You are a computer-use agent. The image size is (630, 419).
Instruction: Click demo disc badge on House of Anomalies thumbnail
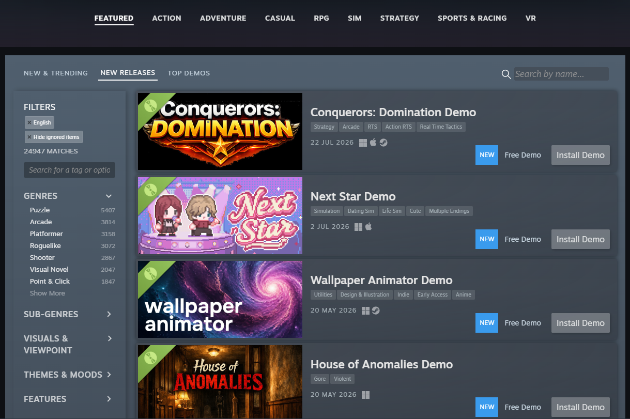(x=150, y=358)
